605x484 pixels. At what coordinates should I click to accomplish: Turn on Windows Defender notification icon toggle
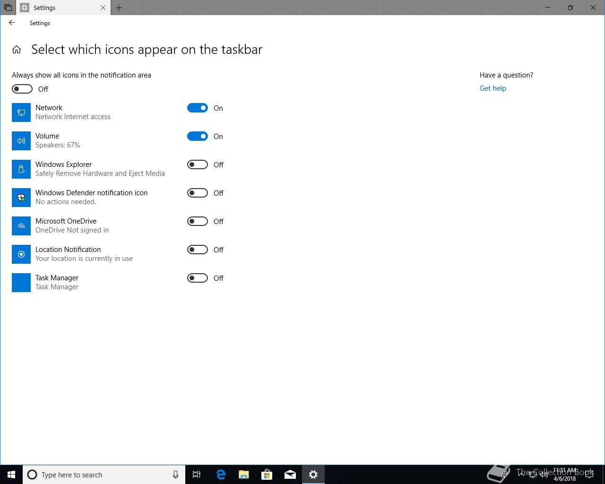198,193
